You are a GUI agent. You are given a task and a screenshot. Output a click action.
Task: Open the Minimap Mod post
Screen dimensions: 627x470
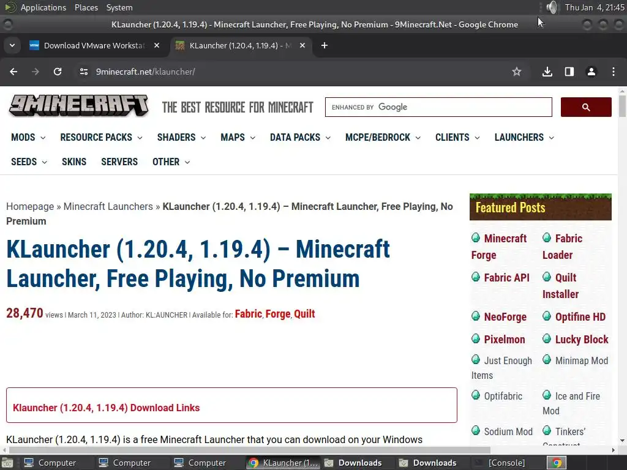tap(582, 360)
